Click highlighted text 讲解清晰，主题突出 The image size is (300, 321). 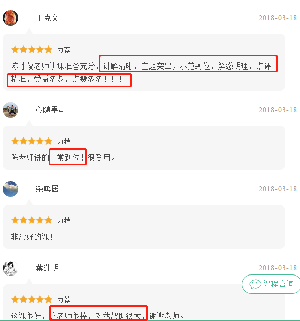point(137,66)
